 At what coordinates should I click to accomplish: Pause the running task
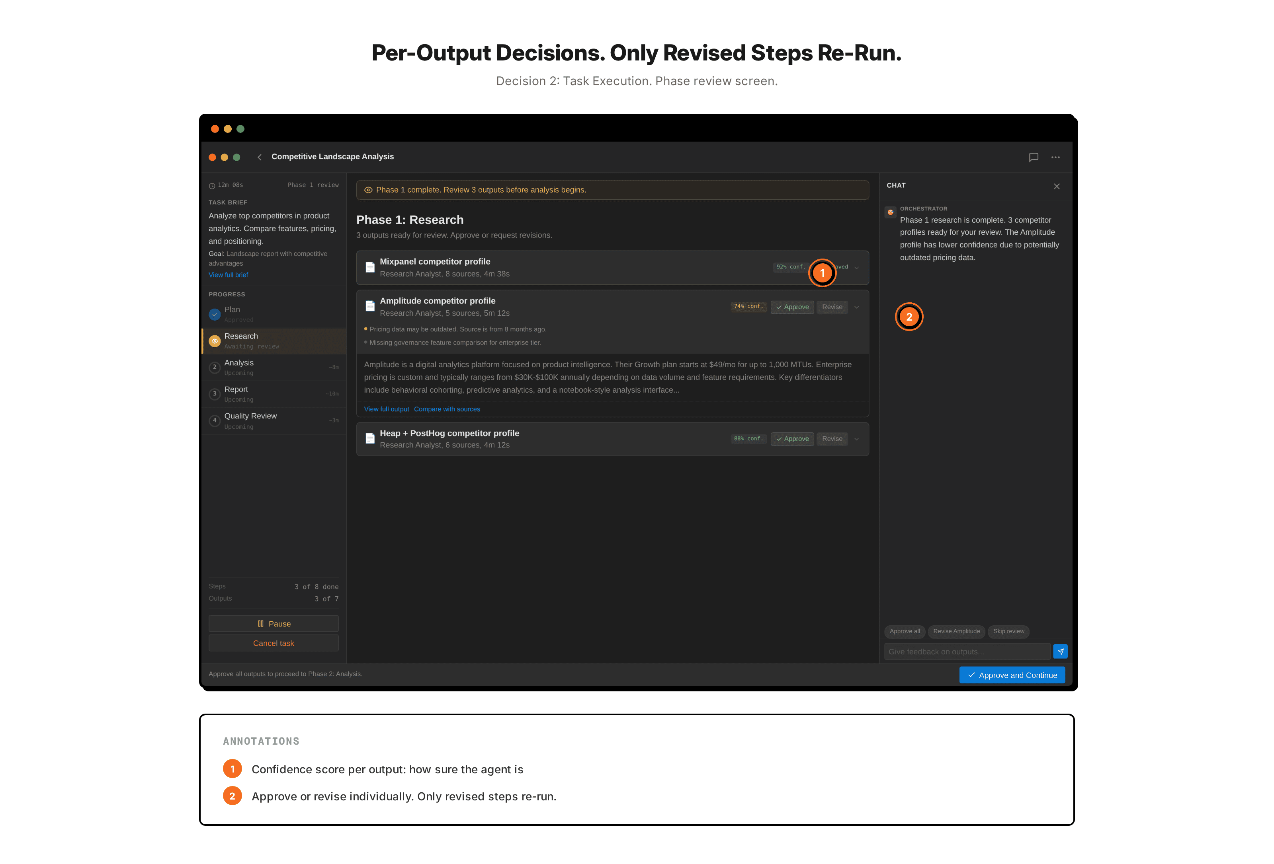pos(274,623)
